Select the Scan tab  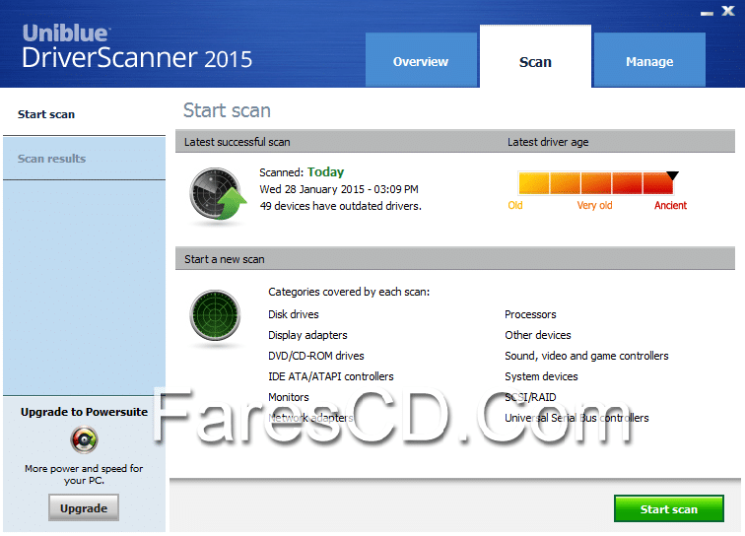(535, 56)
